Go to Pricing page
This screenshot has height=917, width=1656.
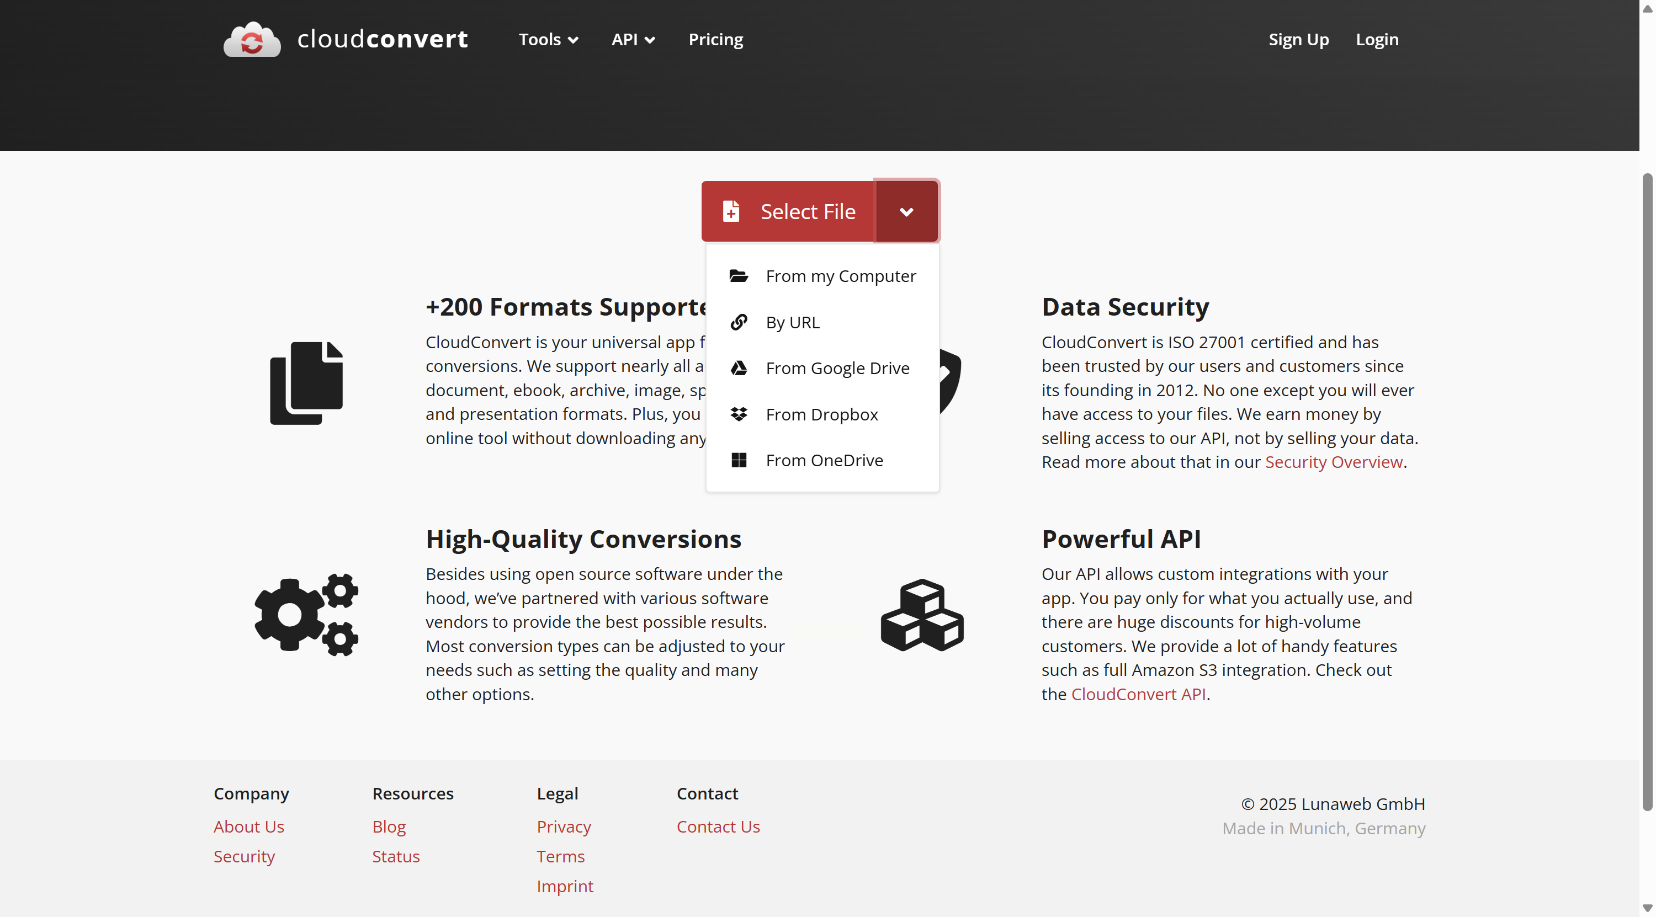coord(715,40)
